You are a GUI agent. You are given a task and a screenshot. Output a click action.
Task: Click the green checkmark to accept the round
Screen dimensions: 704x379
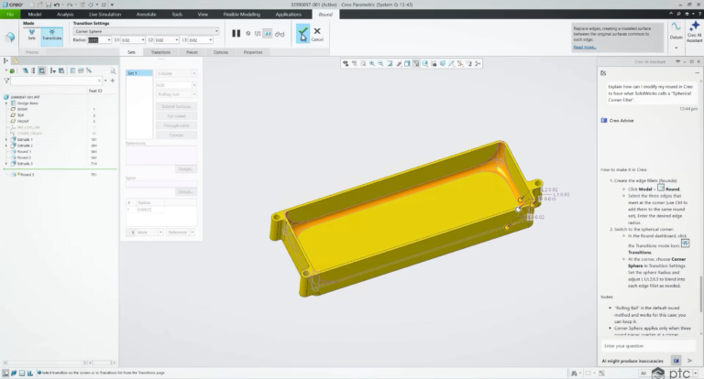click(x=303, y=34)
